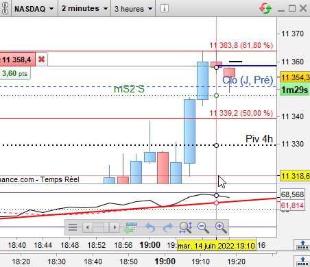This screenshot has width=310, height=267.
Task: Click the redo arrow icon
Action: [x=168, y=227]
